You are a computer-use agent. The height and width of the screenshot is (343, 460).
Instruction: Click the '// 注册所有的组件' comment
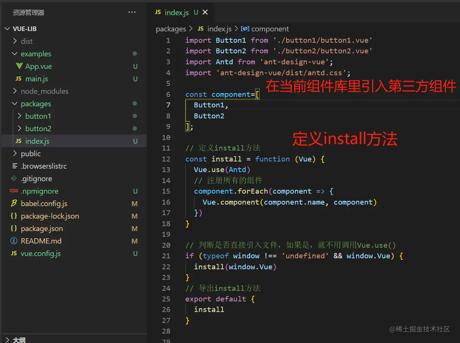click(x=228, y=180)
